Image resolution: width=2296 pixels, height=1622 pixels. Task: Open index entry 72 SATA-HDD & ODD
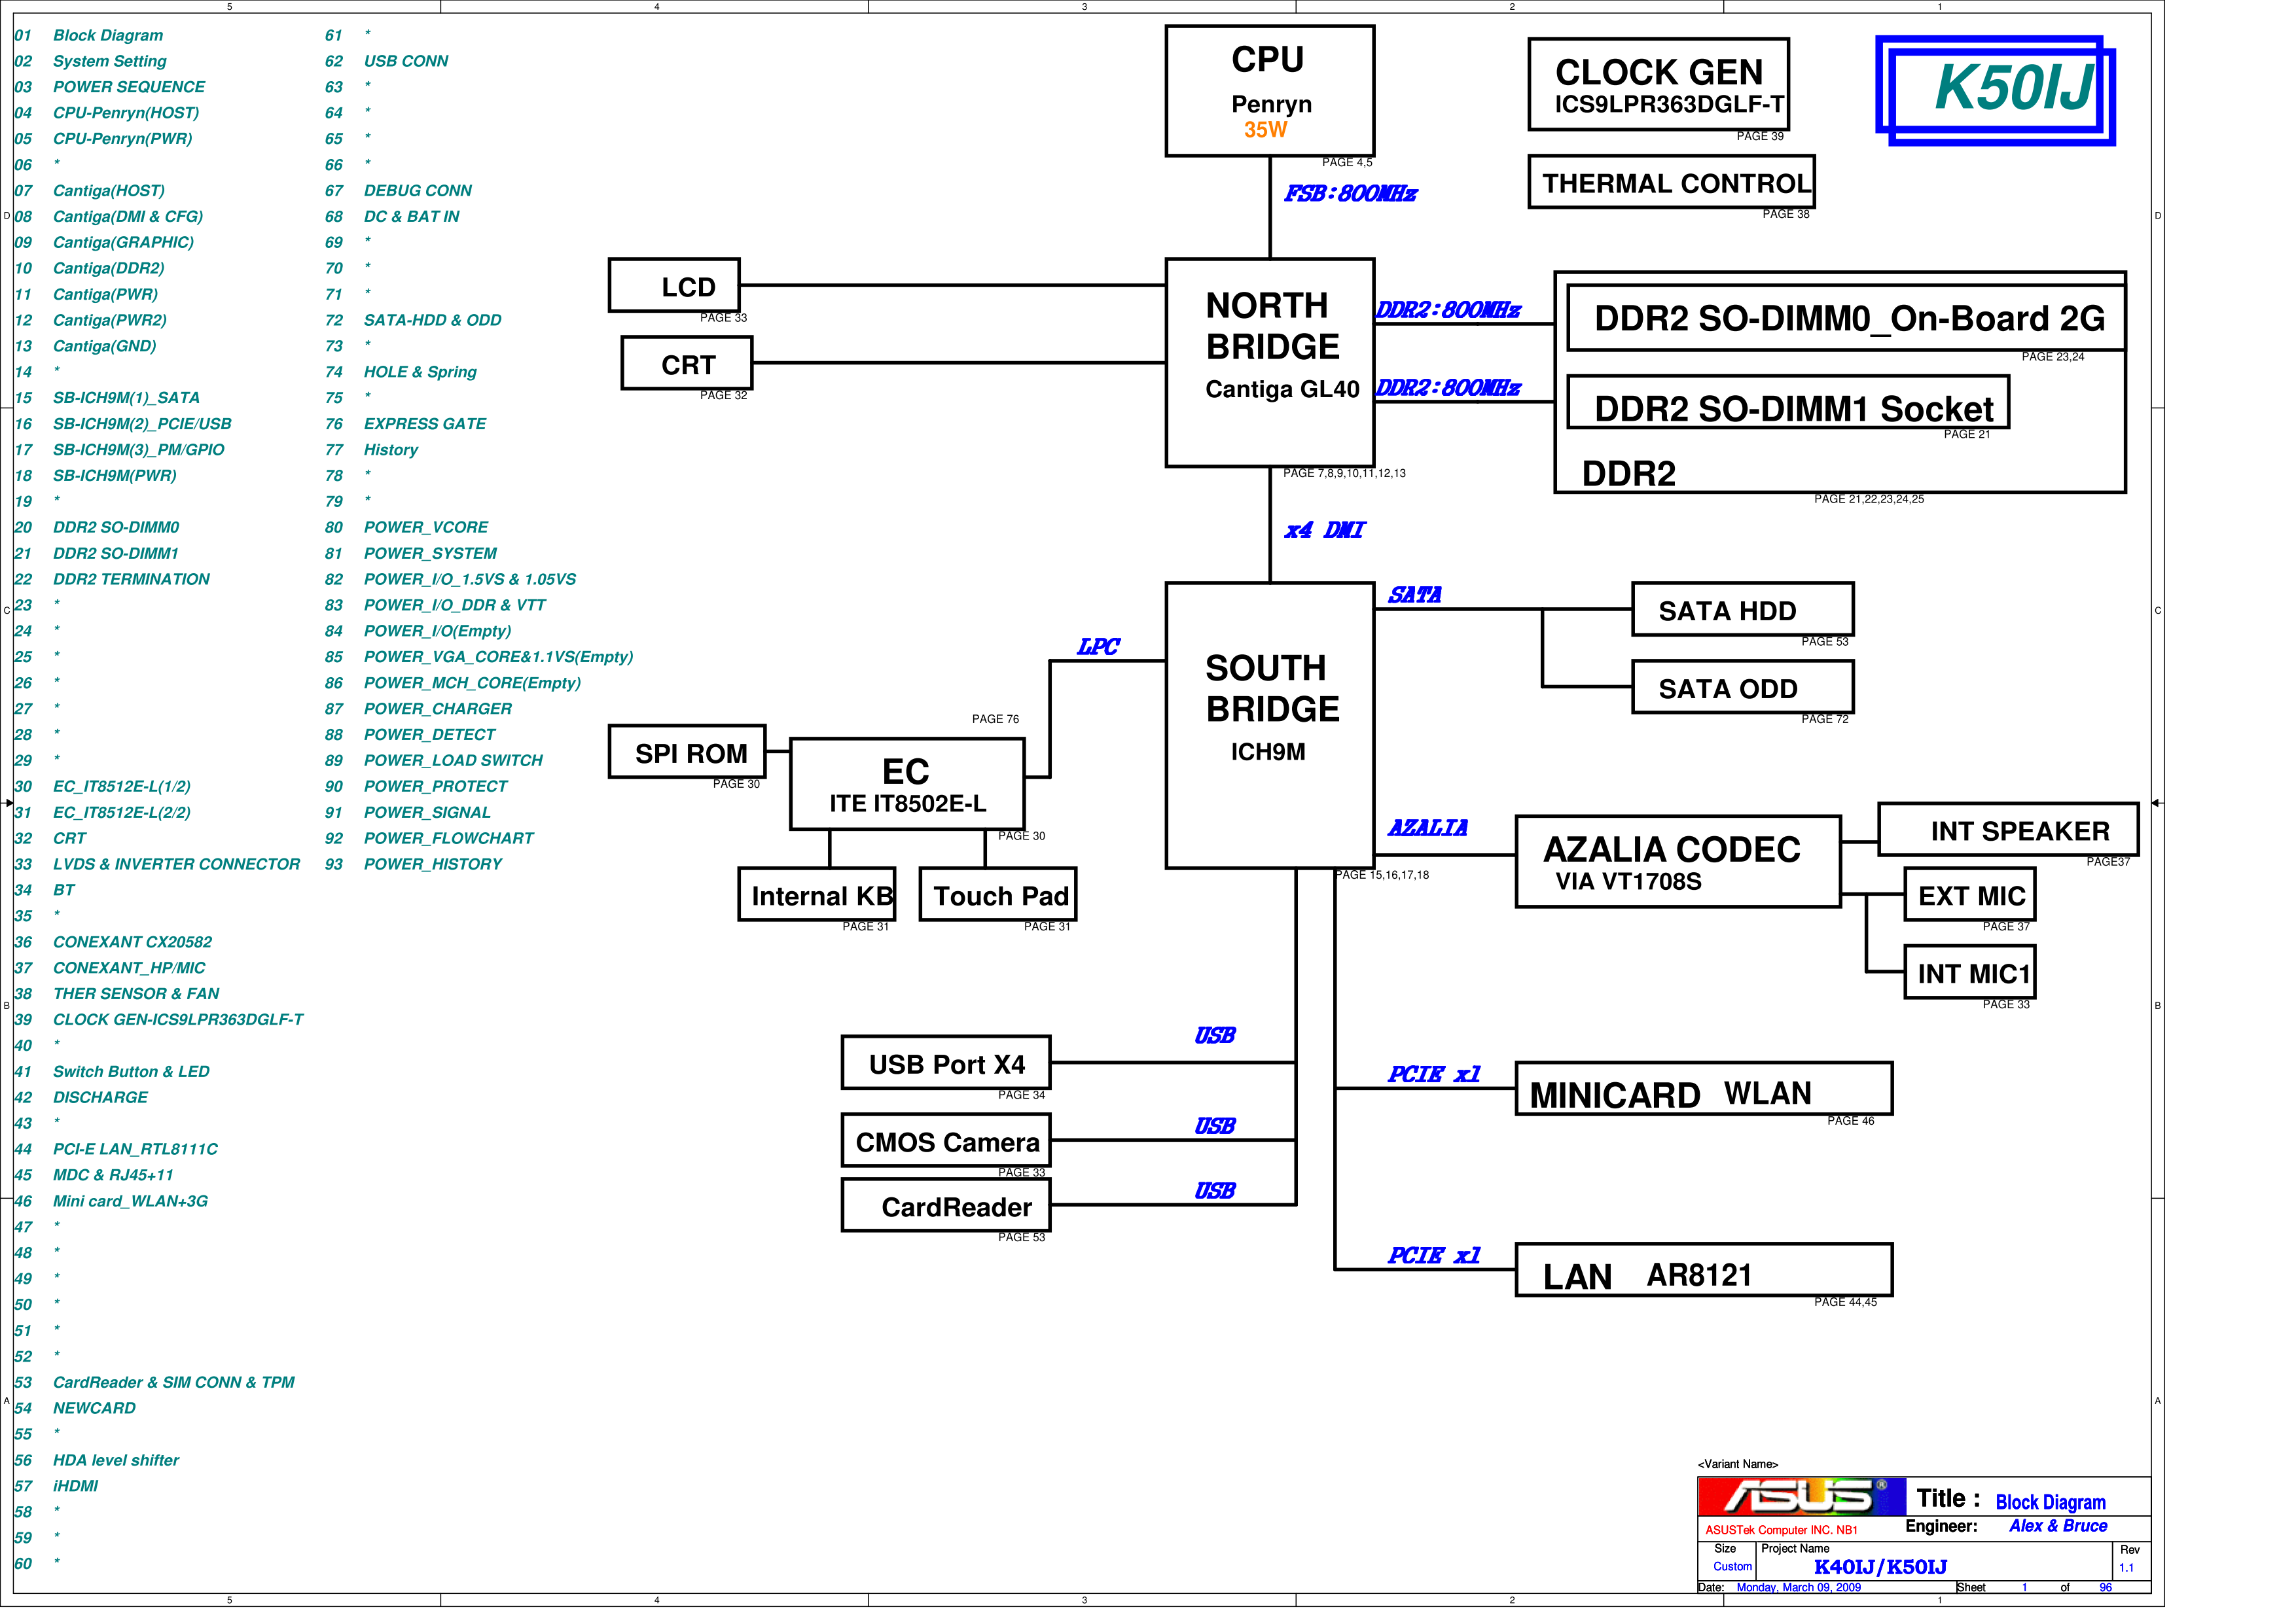[413, 321]
